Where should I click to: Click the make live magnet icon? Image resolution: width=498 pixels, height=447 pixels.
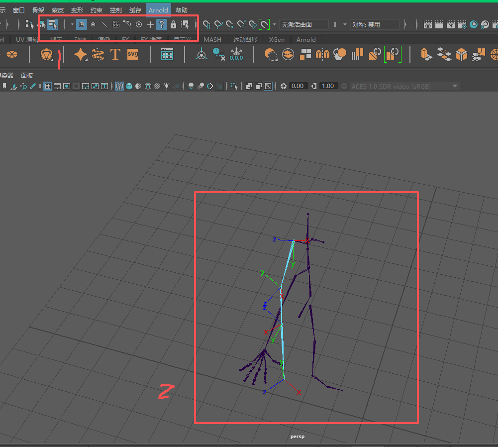click(x=264, y=24)
